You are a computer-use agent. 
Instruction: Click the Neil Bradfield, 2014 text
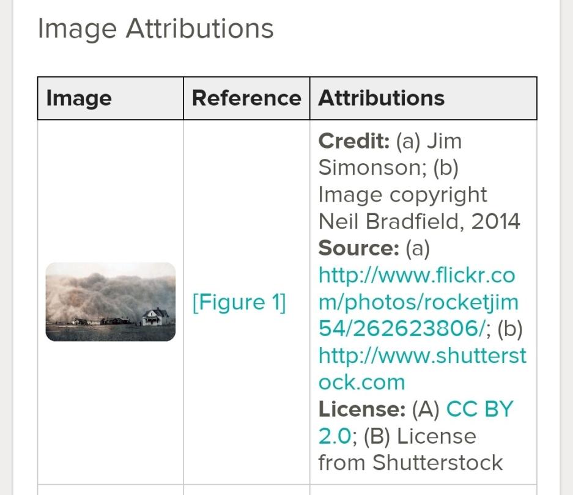click(x=419, y=222)
